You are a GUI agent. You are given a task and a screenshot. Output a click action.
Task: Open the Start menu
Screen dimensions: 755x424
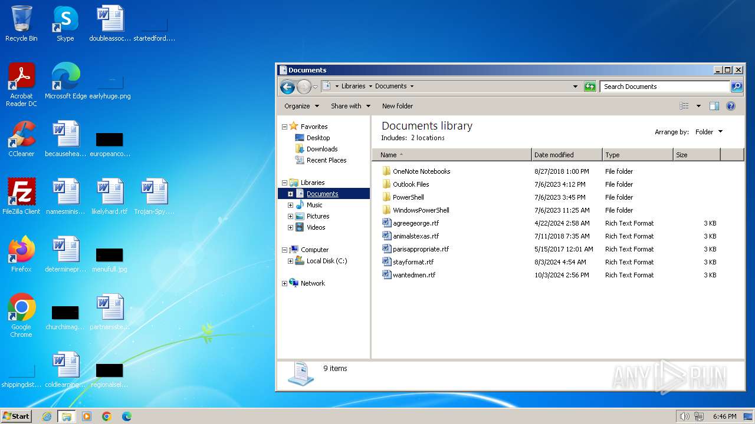tap(17, 416)
